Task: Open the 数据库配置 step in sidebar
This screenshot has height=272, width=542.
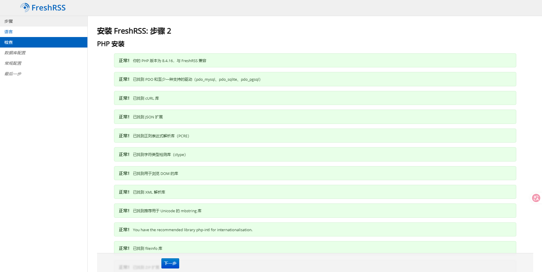Action: [x=15, y=53]
